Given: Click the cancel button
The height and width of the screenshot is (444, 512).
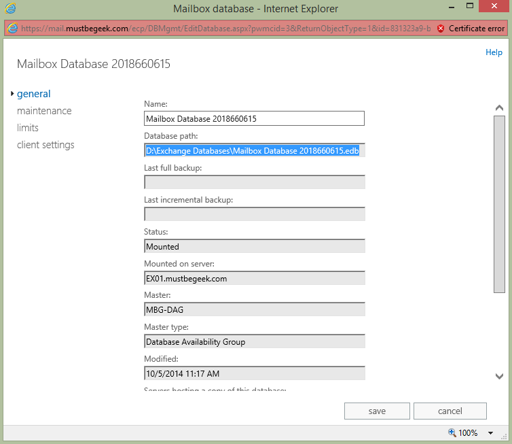Looking at the screenshot, I should point(450,411).
